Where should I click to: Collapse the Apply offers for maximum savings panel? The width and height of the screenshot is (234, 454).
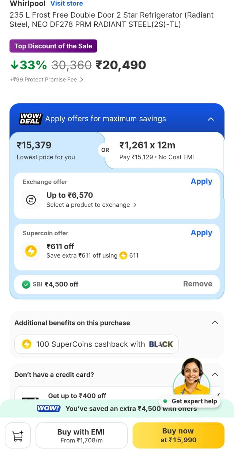(x=211, y=119)
